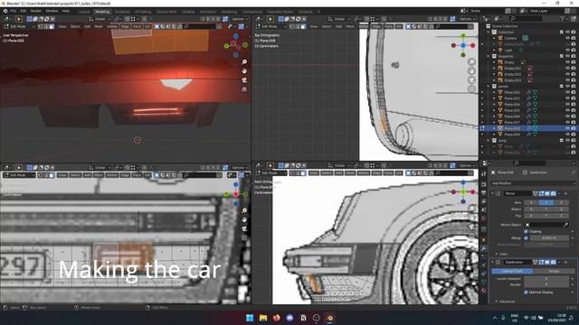Open the File menu

click(x=14, y=11)
